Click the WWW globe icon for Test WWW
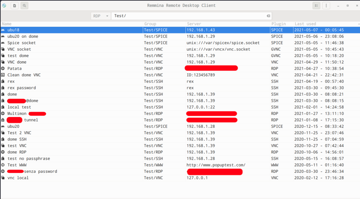 pyautogui.click(x=3, y=165)
